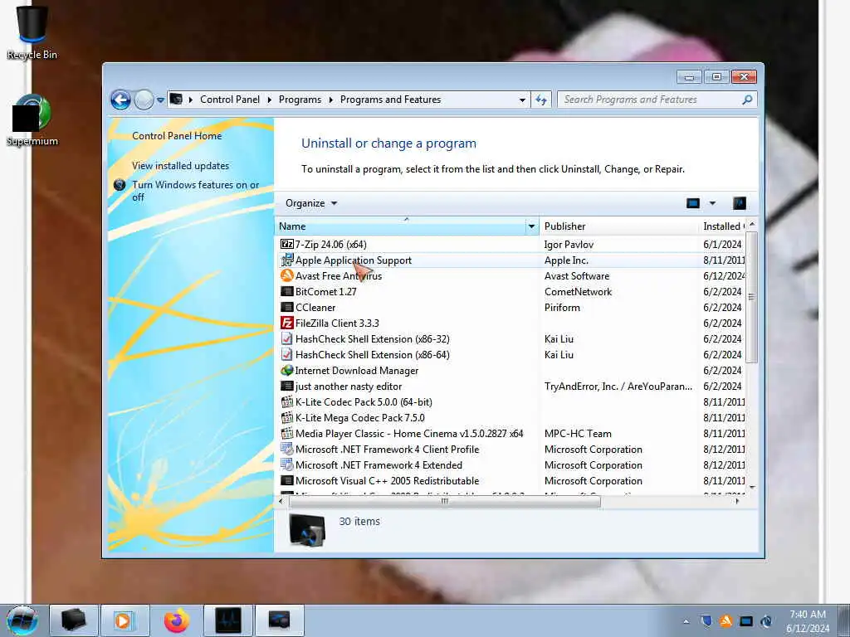This screenshot has height=637, width=850.
Task: Click the vertical scrollbar down arrow
Action: pyautogui.click(x=752, y=488)
